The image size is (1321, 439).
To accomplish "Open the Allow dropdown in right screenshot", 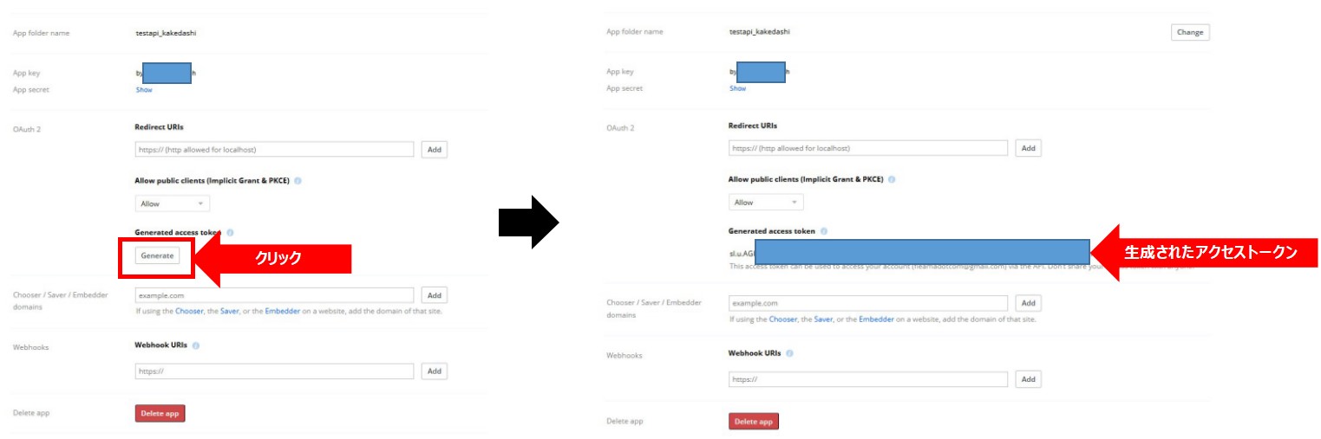I will click(x=765, y=203).
